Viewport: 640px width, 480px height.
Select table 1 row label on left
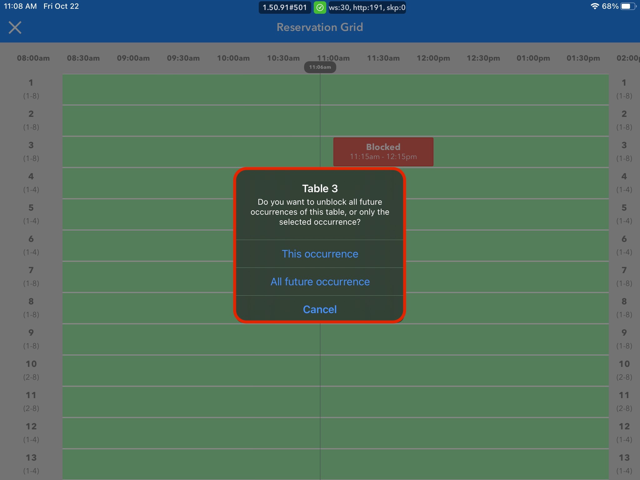(x=31, y=89)
